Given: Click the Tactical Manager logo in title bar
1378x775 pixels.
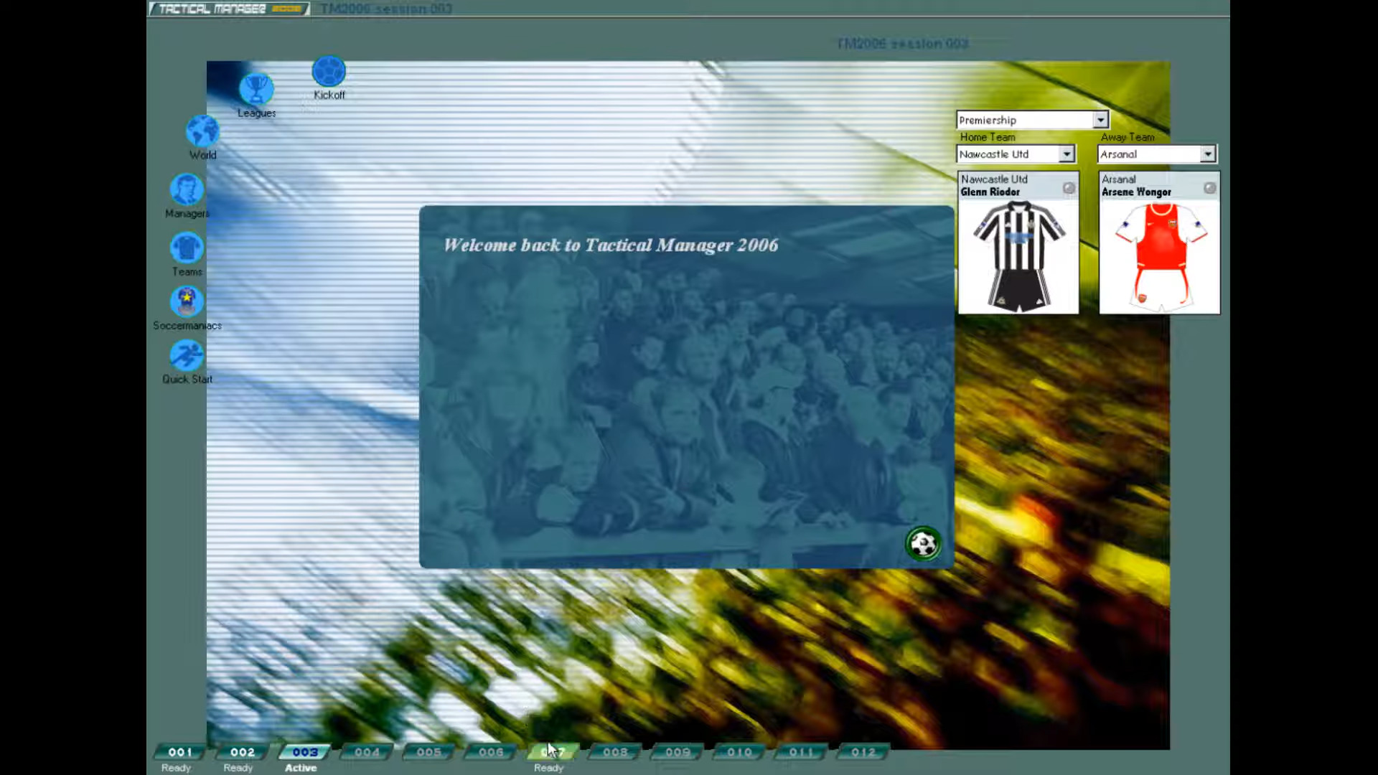Looking at the screenshot, I should pos(230,9).
